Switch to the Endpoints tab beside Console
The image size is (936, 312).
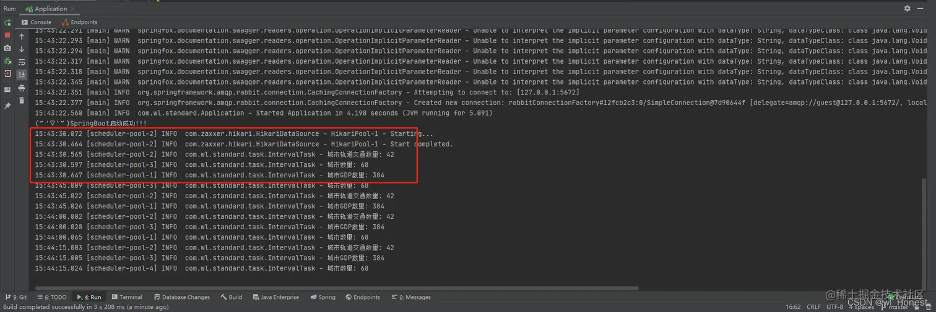pos(79,22)
